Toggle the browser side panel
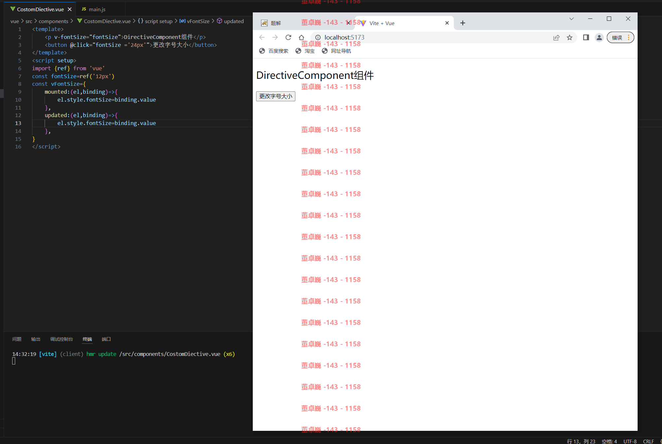This screenshot has width=662, height=444. point(586,37)
